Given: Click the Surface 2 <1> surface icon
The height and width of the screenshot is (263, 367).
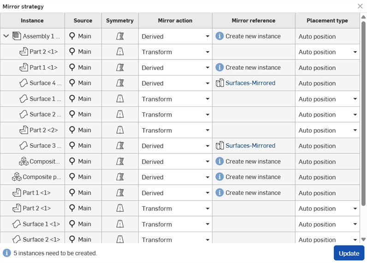Looking at the screenshot, I should [17, 240].
